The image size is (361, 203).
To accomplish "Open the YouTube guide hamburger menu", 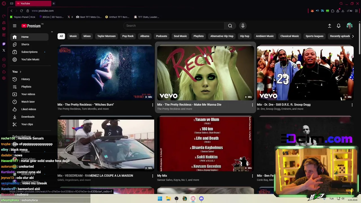I will 14,26.
